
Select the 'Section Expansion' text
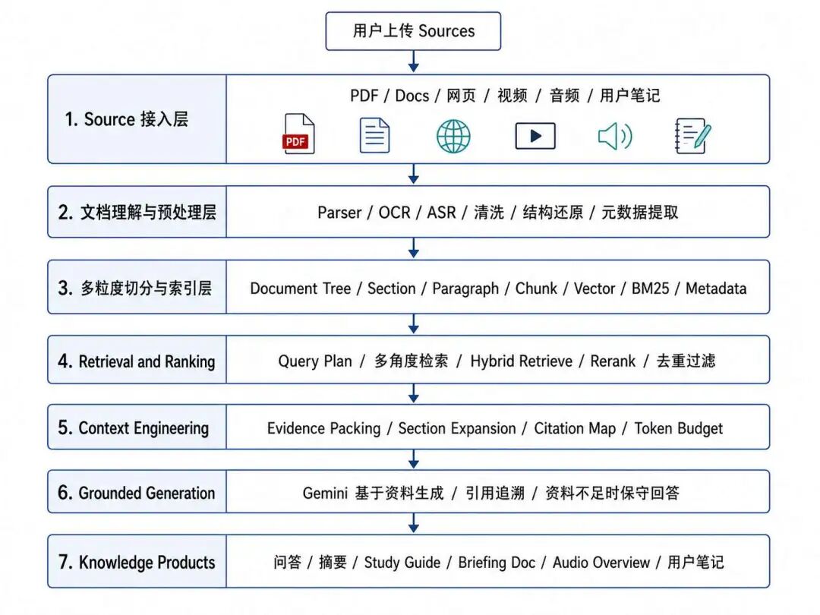[457, 428]
